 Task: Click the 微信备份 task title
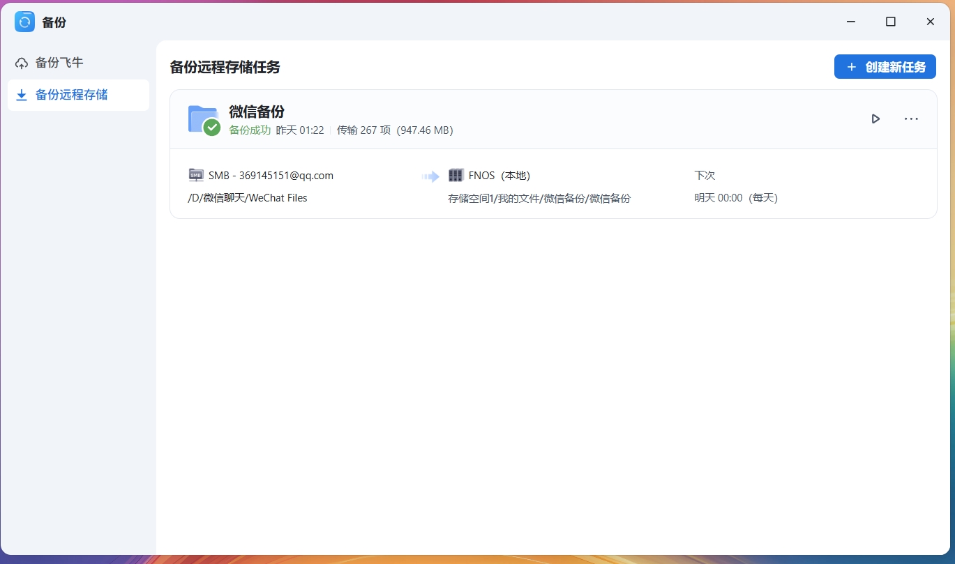click(257, 112)
